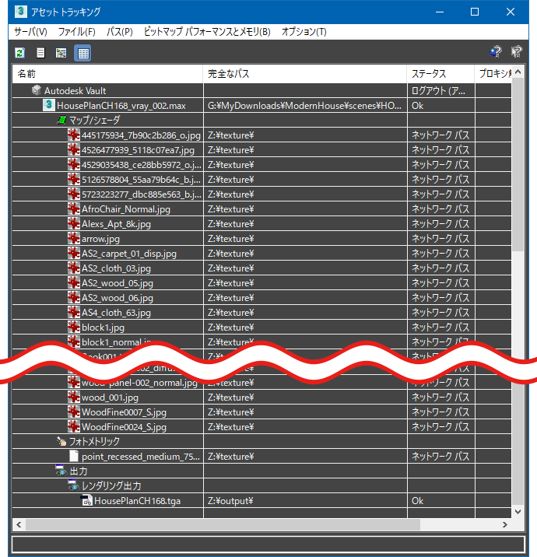Sort by the 名前 column header

(107, 74)
